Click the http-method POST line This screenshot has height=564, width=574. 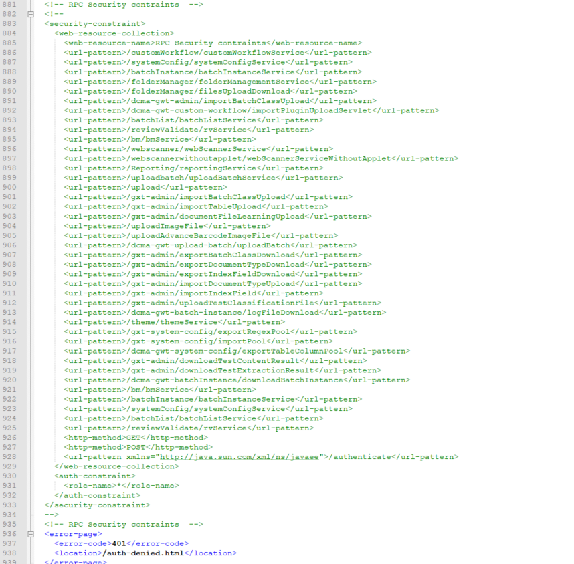click(x=138, y=447)
